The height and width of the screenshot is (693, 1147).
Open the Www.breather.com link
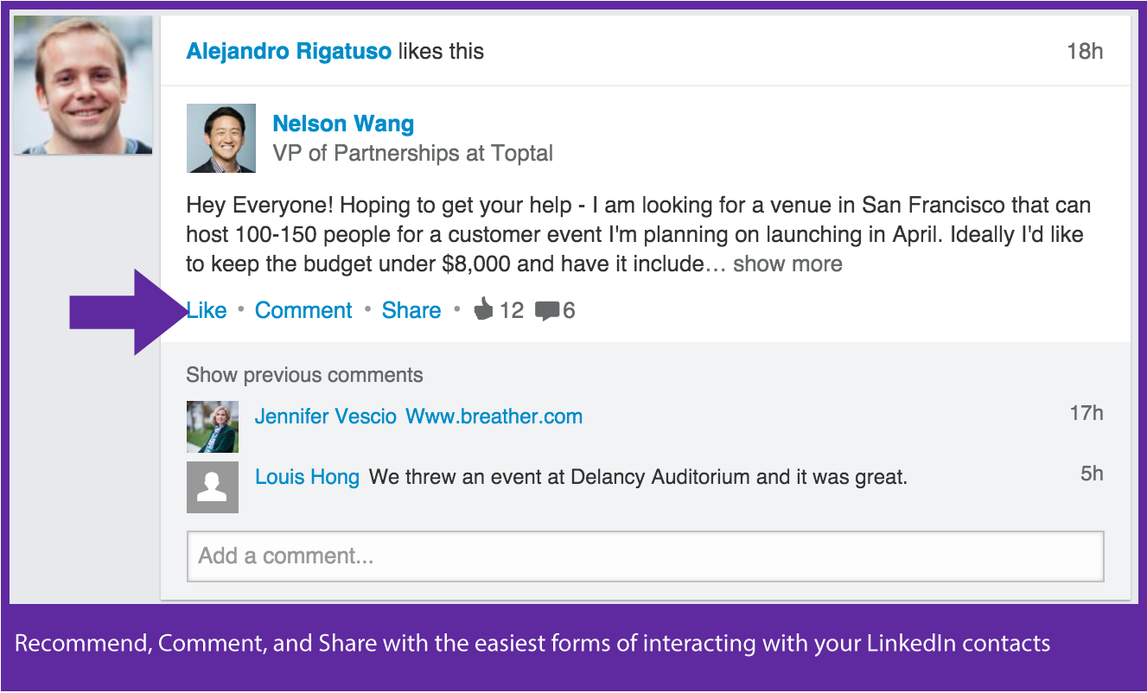click(x=494, y=416)
